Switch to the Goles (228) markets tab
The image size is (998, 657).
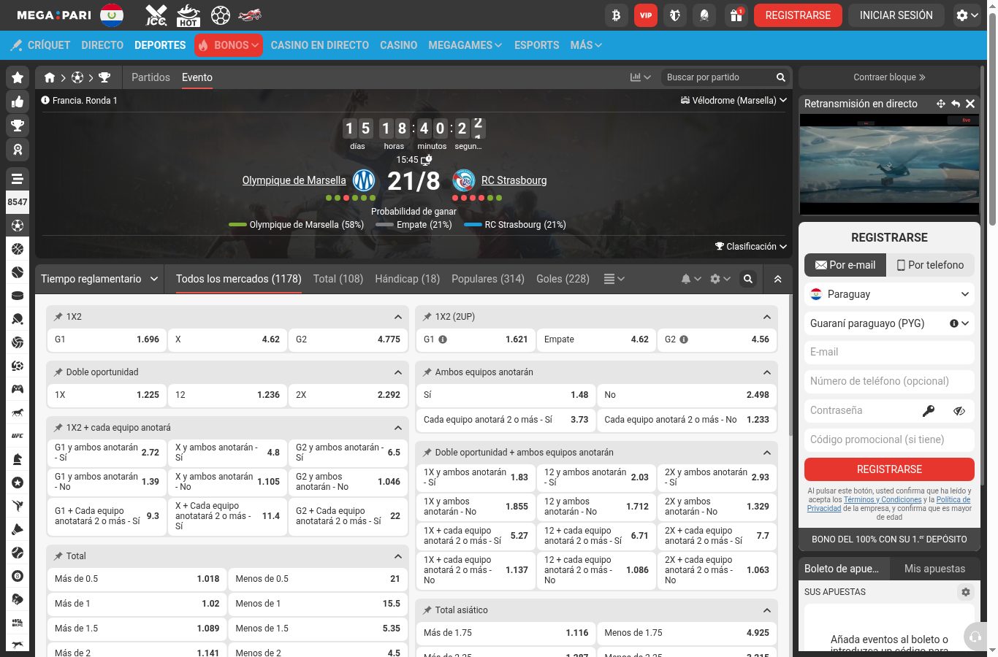click(x=563, y=279)
